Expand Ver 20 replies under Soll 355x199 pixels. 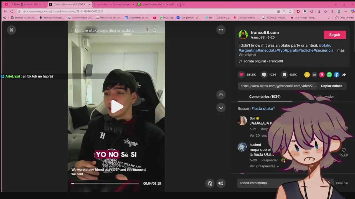(x=258, y=135)
